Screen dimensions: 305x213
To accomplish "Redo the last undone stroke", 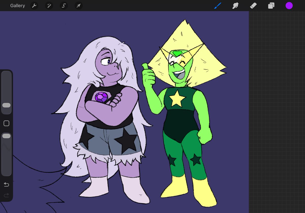I will click(6, 195).
